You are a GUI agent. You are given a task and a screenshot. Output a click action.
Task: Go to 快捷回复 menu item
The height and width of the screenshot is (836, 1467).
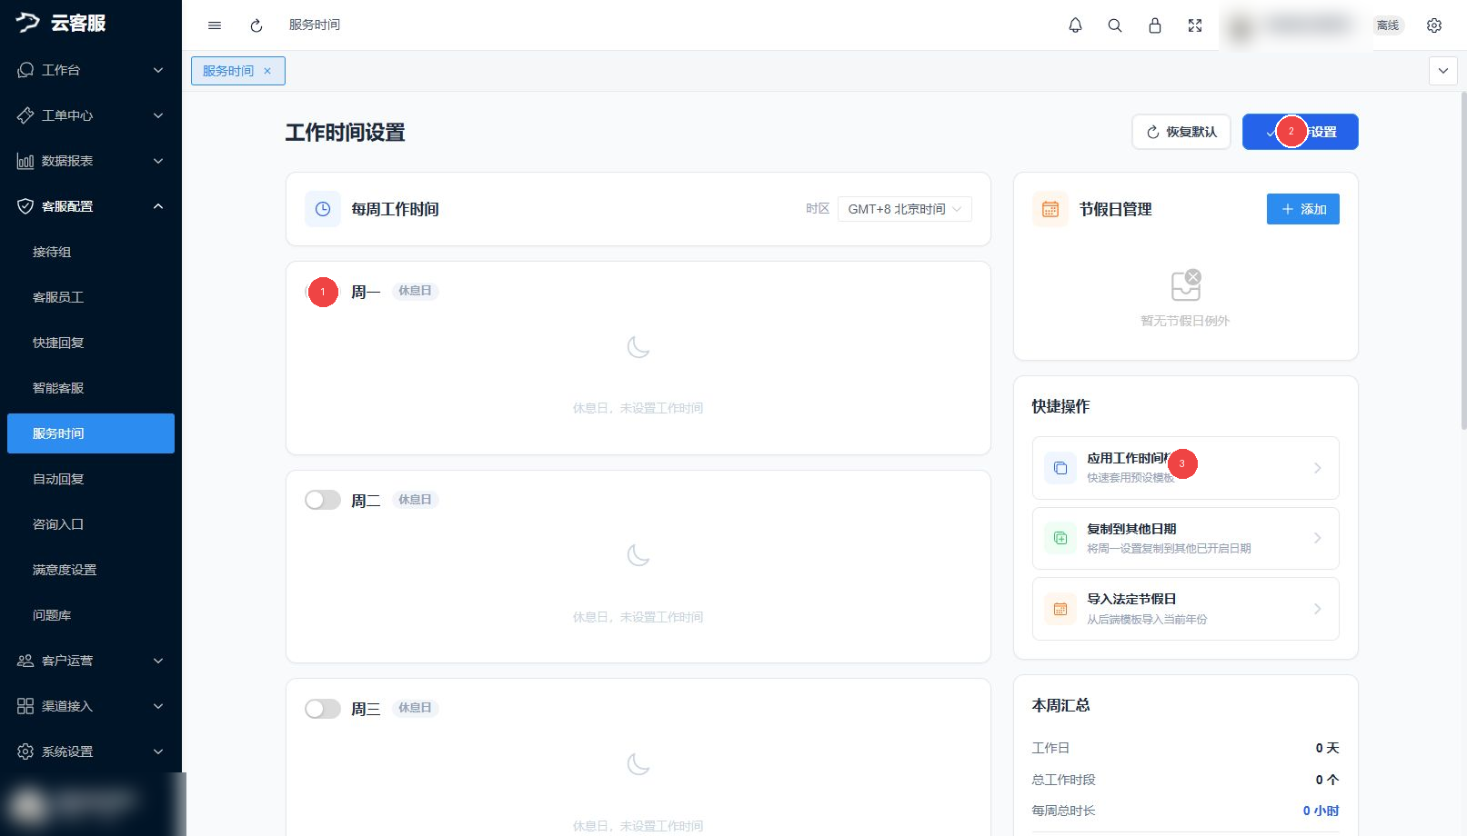click(91, 343)
